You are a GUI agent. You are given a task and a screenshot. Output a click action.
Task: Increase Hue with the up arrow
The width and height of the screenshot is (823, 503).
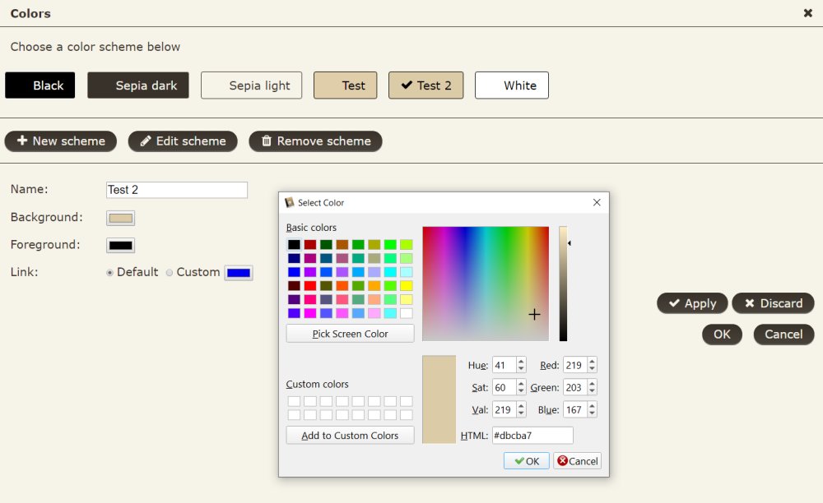[x=521, y=362]
